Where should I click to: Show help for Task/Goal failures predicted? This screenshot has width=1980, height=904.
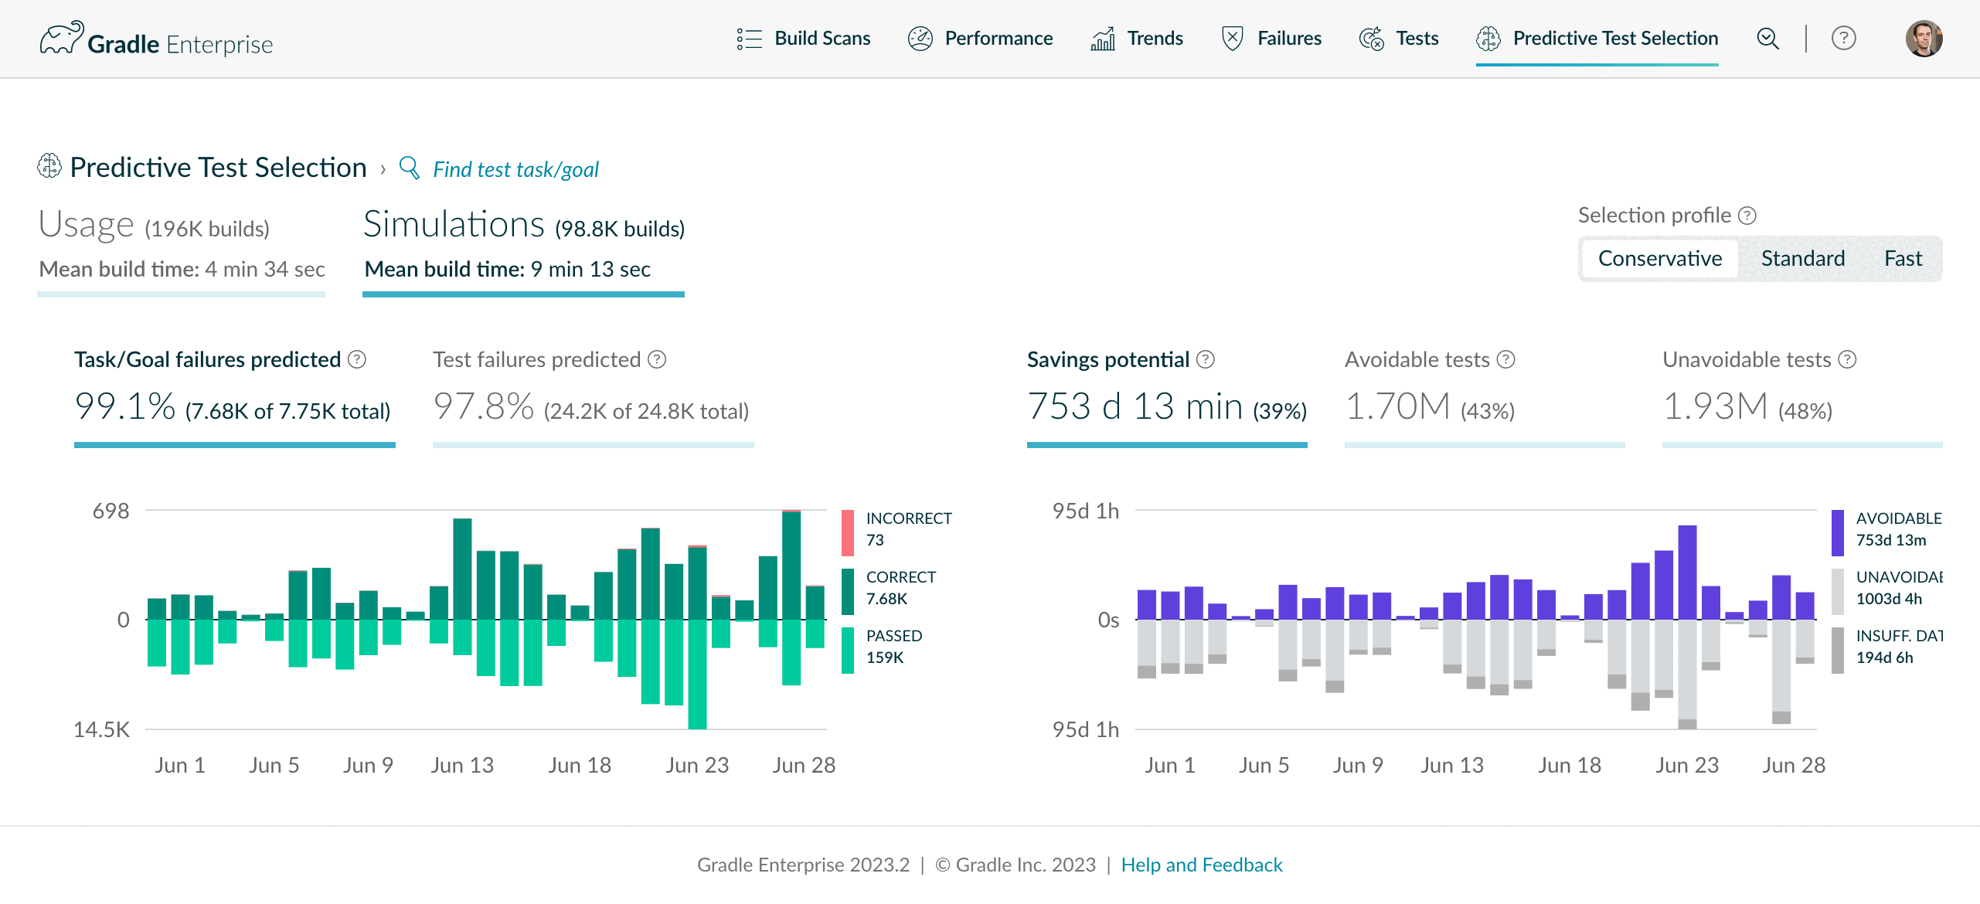[x=357, y=359]
